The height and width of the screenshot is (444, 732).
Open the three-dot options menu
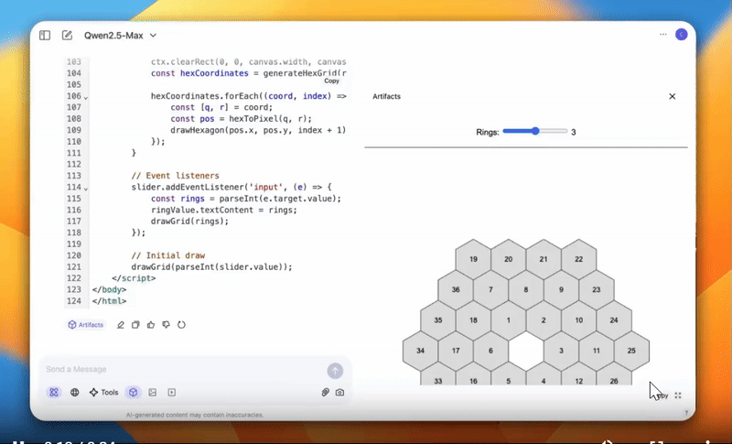[662, 35]
